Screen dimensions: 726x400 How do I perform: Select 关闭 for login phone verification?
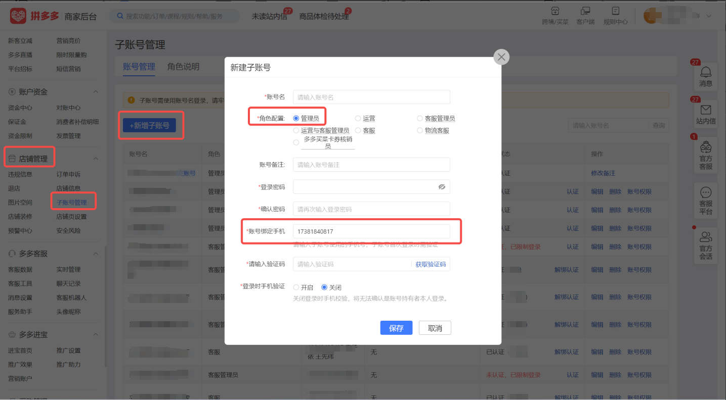tap(325, 287)
